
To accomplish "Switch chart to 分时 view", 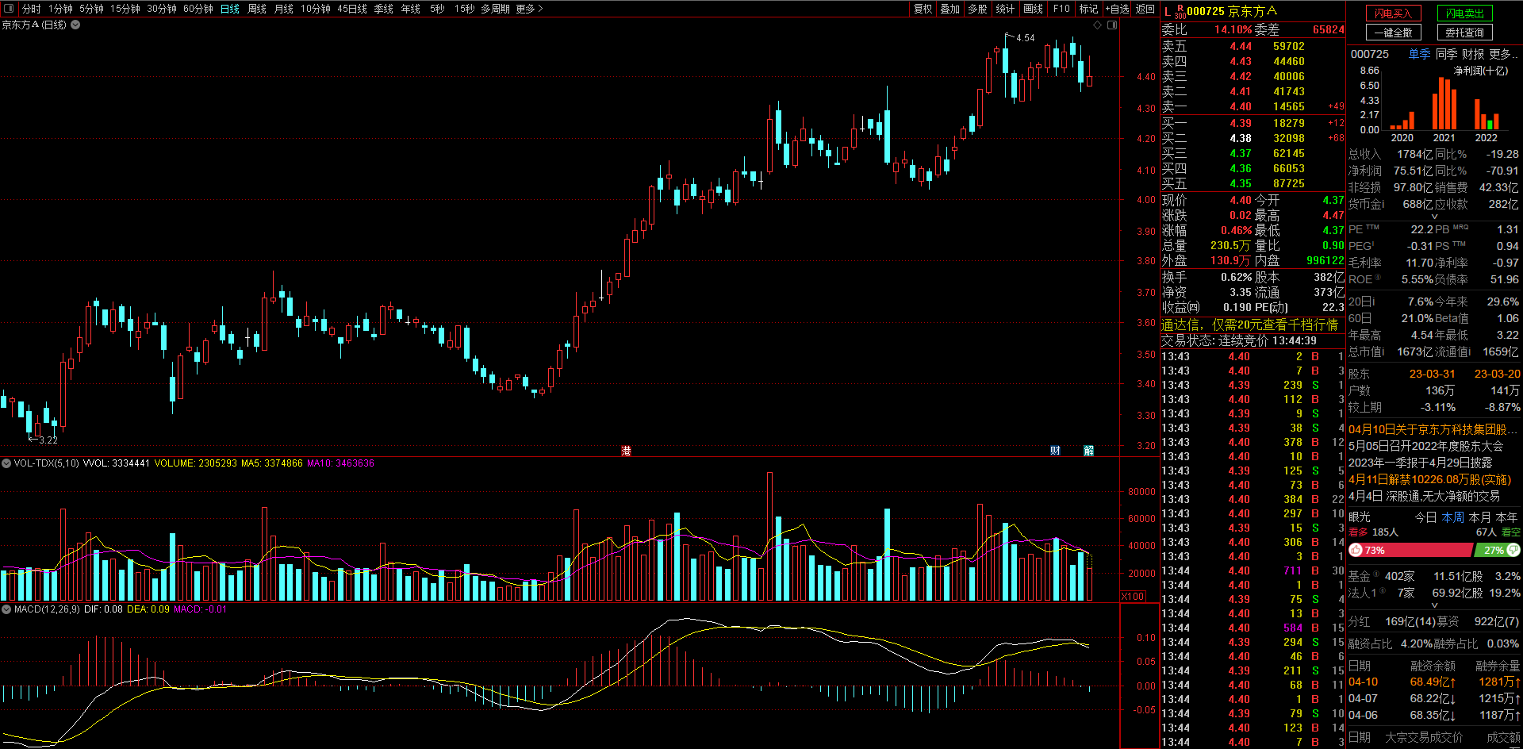I will (31, 9).
